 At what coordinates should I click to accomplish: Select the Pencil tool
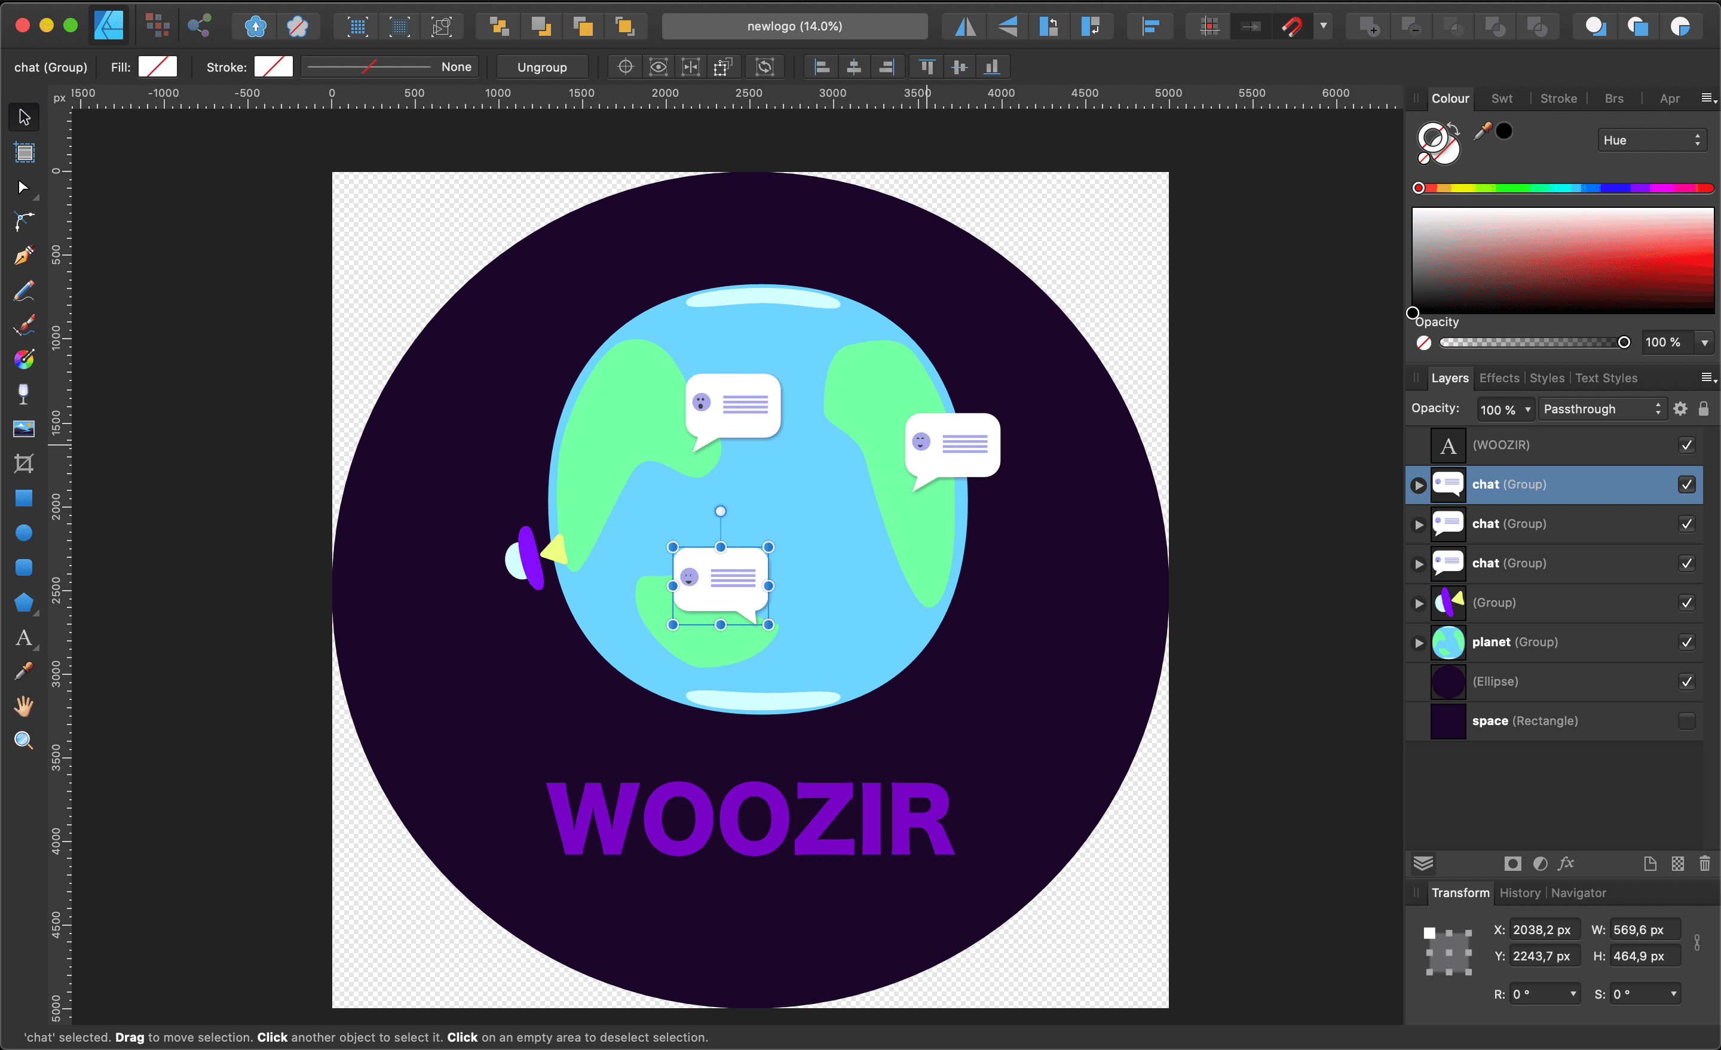coord(24,290)
